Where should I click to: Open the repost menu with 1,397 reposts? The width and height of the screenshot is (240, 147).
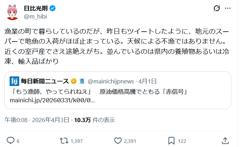pos(63,141)
